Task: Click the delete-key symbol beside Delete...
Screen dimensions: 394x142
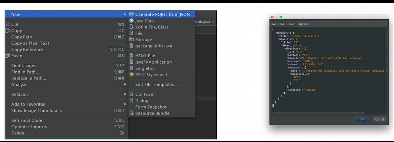Action: tap(122, 133)
